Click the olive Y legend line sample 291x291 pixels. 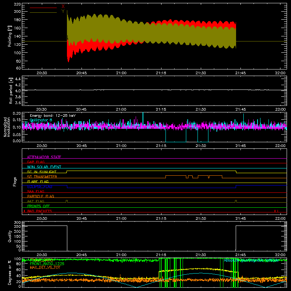pos(43,13)
